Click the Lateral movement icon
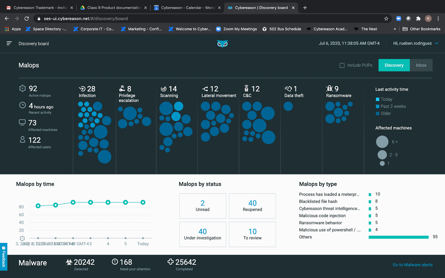Screen dimensions: 445x278 pyautogui.click(x=205, y=89)
